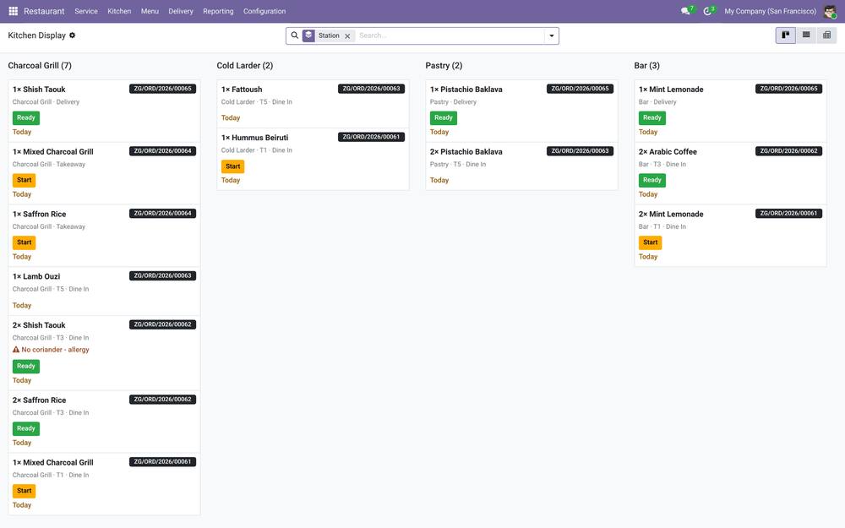Open the Reporting menu
845x528 pixels.
[x=218, y=11]
